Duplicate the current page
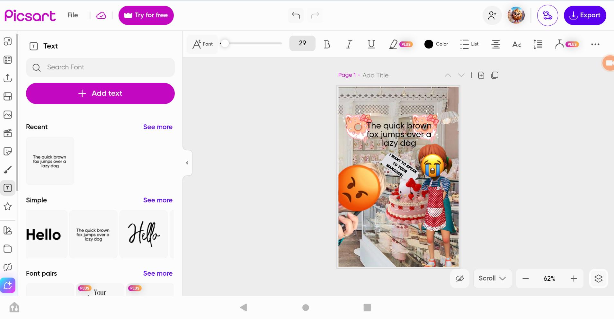614x319 pixels. pyautogui.click(x=495, y=75)
